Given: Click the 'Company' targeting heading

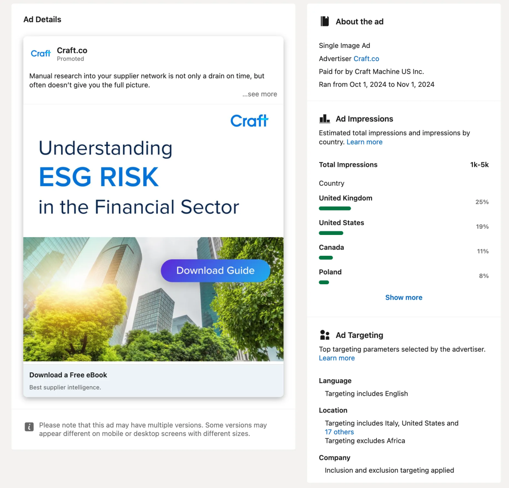Looking at the screenshot, I should (335, 458).
